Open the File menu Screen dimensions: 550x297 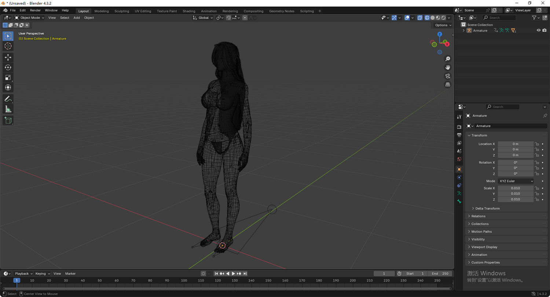13,11
